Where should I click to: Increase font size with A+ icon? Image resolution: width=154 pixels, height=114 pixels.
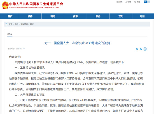click(x=141, y=49)
